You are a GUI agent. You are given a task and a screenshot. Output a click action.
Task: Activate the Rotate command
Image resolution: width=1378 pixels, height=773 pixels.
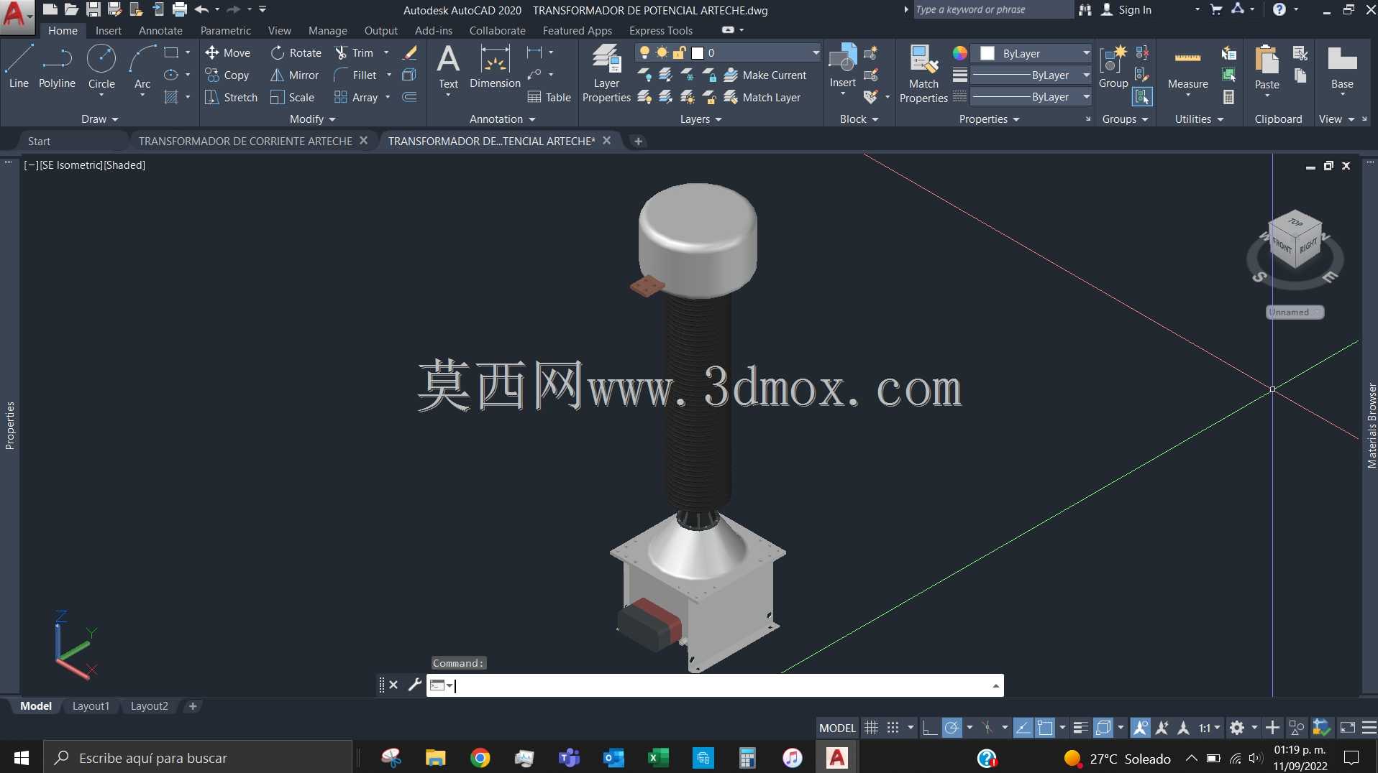point(296,52)
